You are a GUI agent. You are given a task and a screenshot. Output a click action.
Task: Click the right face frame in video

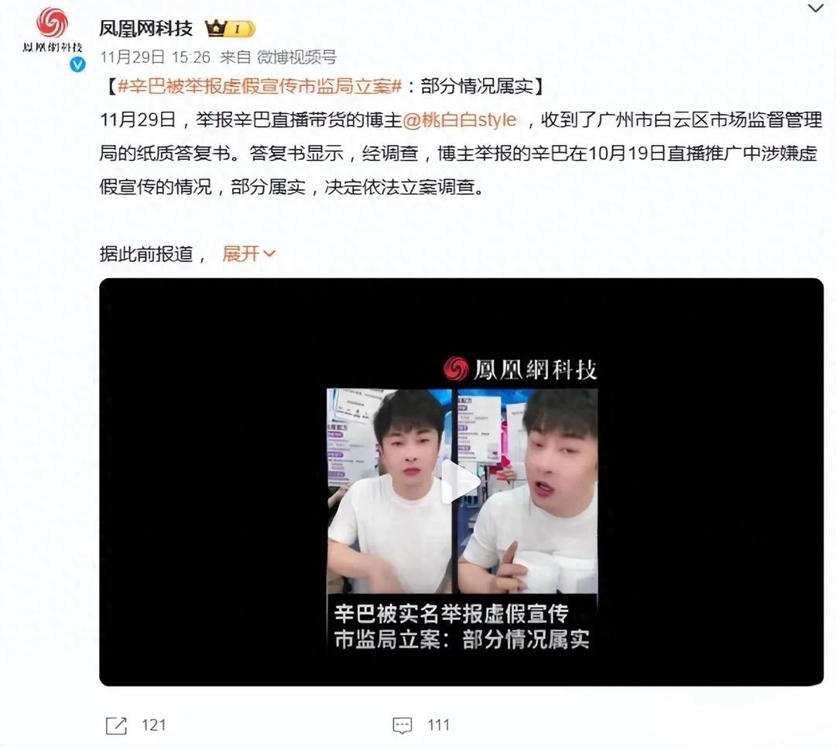527,491
